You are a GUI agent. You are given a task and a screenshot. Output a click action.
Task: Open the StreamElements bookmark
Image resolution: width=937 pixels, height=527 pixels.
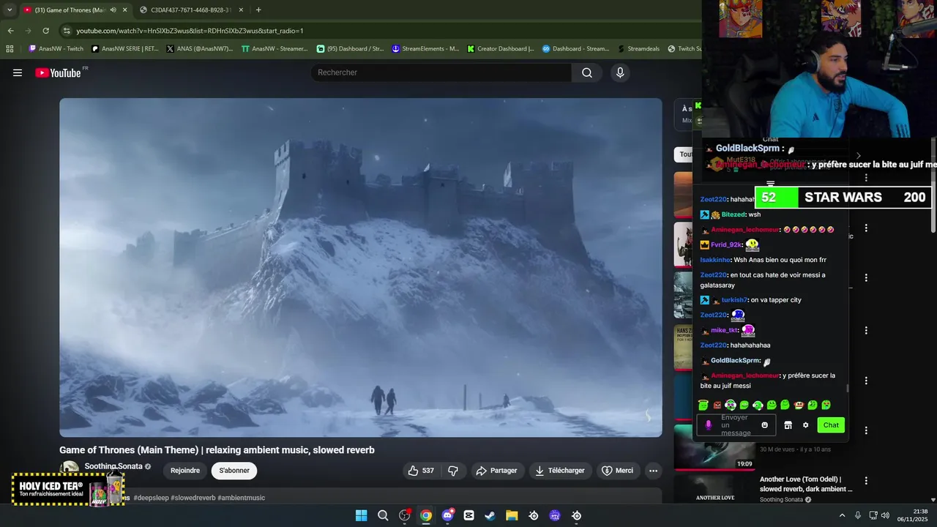tap(425, 49)
